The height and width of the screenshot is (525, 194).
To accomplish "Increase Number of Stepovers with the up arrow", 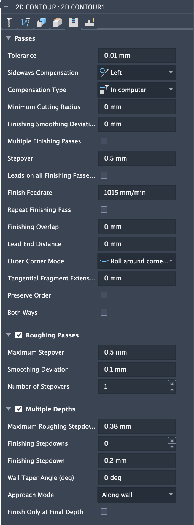I will (x=172, y=384).
